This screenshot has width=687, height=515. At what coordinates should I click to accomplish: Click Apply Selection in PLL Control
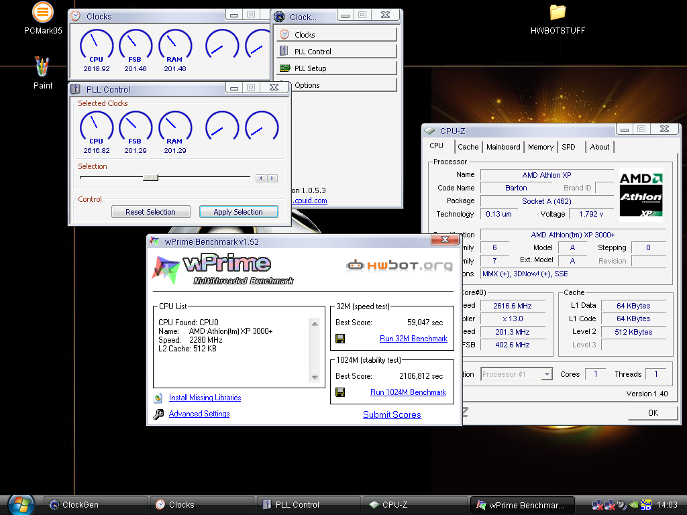tap(238, 212)
